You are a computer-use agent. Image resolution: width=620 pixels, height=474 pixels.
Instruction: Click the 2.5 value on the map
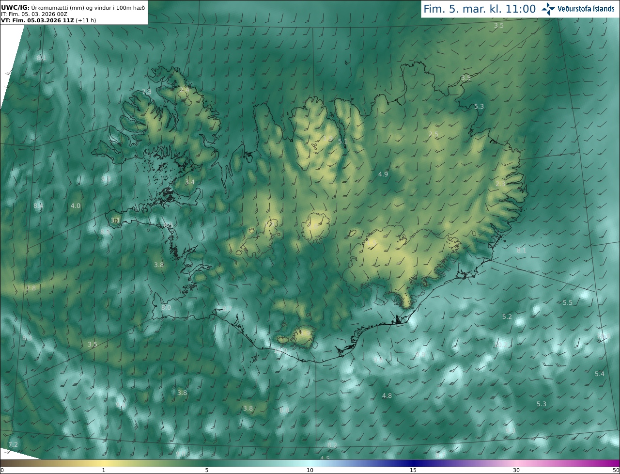434,134
